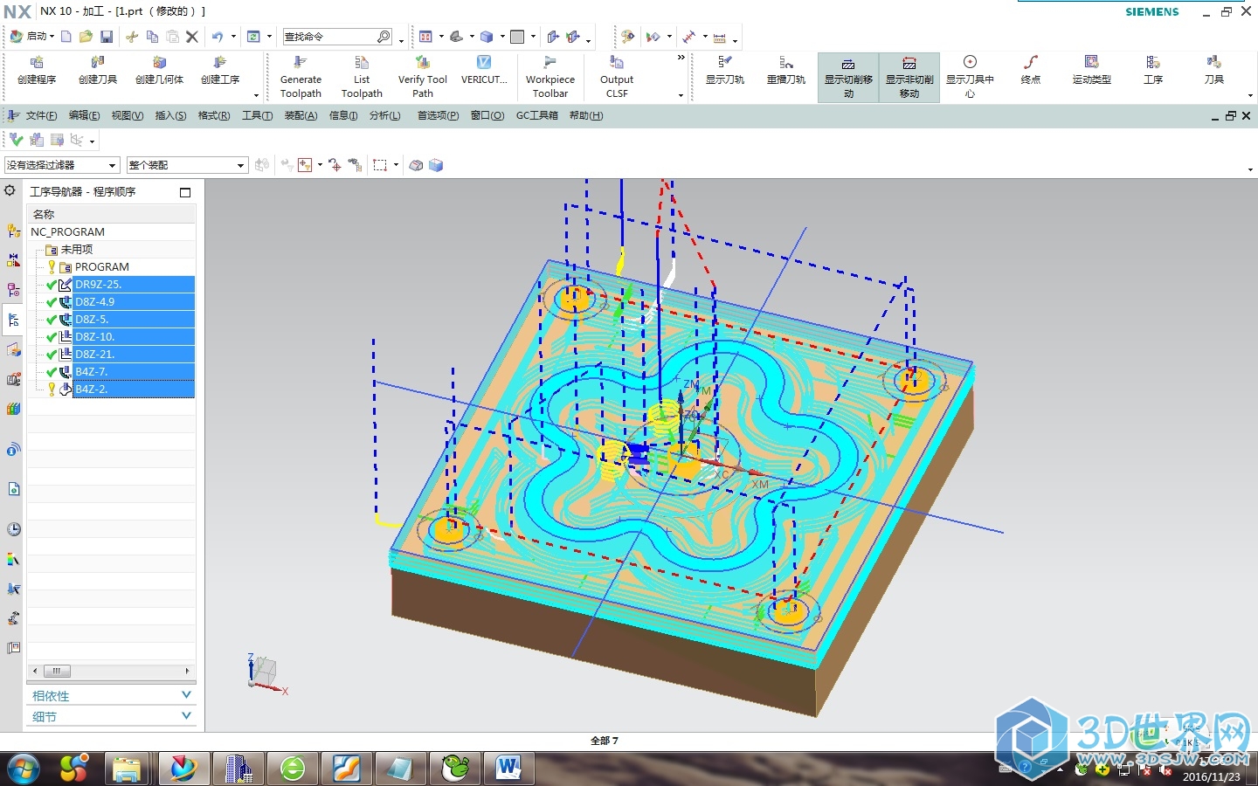1258x786 pixels.
Task: Toggle 显示非切削移动 (Show Non-cutting Moves)
Action: click(x=909, y=78)
